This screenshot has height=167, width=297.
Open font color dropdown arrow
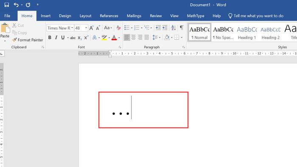119,38
